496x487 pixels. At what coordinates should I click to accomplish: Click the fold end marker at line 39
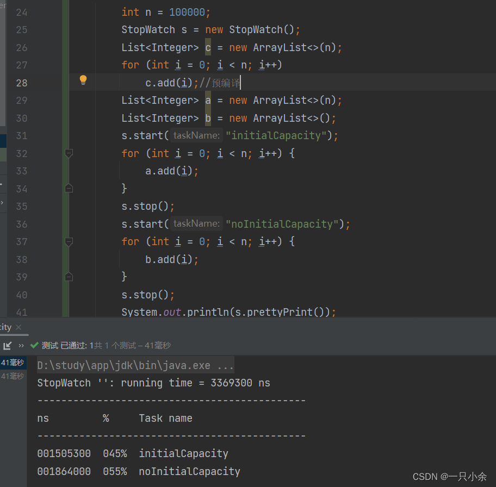[69, 277]
